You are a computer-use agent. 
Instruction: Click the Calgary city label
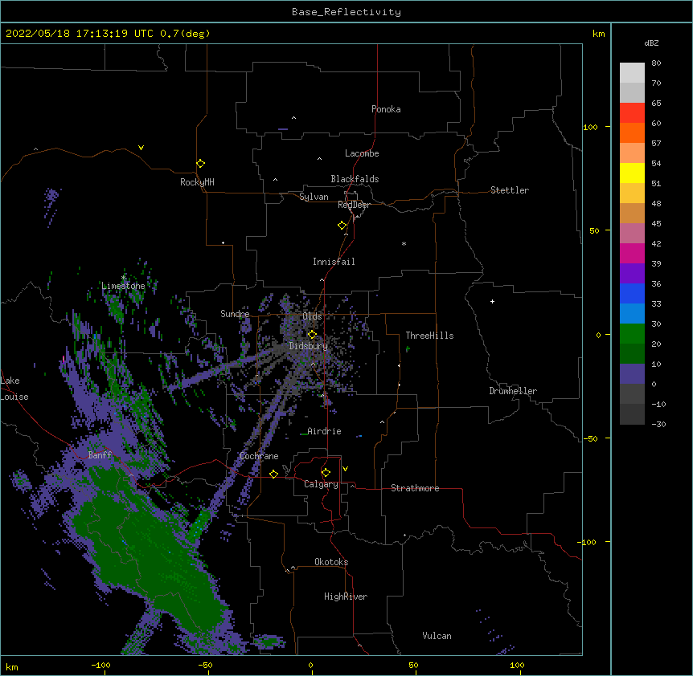[321, 484]
